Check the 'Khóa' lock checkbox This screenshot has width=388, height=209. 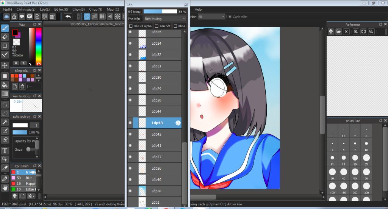pyautogui.click(x=175, y=26)
